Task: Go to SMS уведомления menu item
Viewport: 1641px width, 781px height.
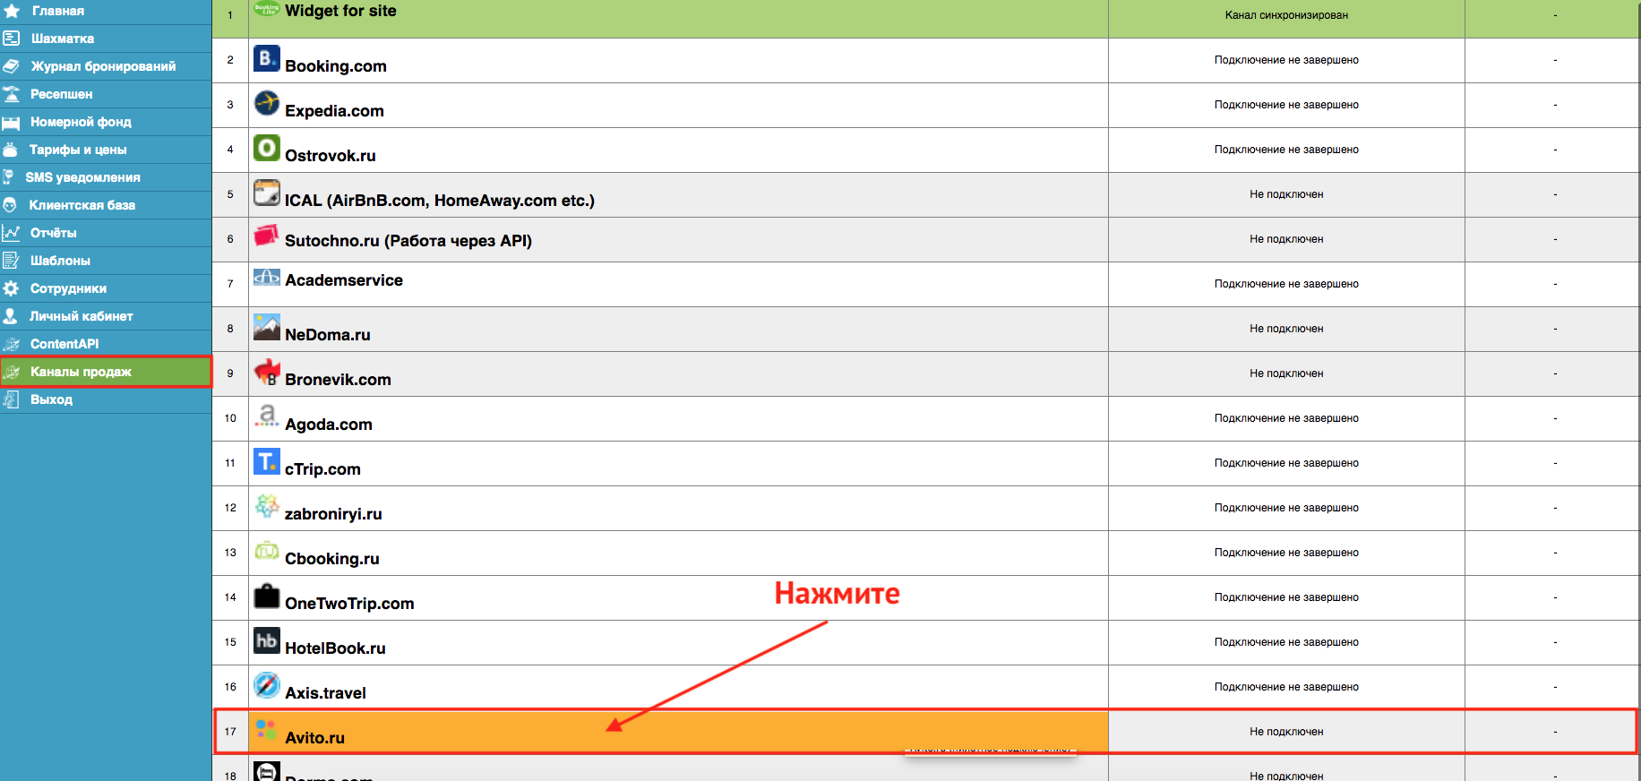Action: click(x=82, y=177)
